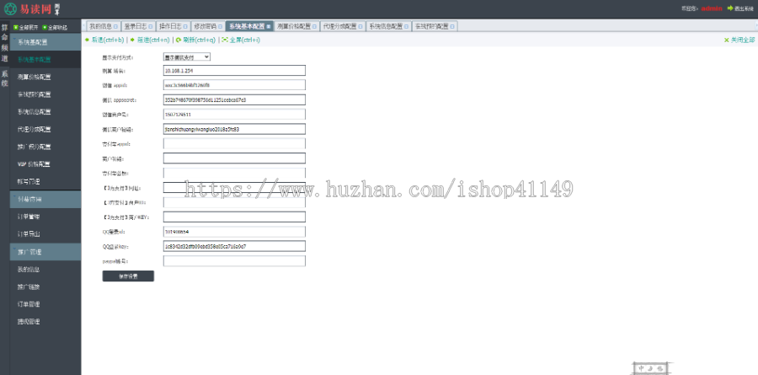Screen dimensions: 758x375
Task: Open the upper 订单管理 sidebar item
Action: (x=45, y=217)
